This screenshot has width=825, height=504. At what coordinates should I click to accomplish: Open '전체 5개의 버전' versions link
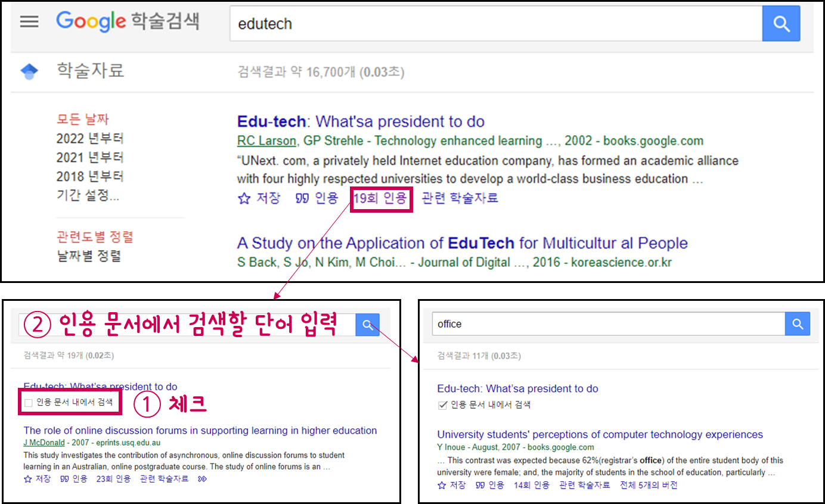pos(649,485)
